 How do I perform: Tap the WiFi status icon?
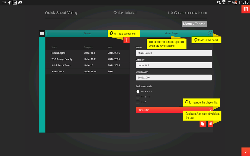(224, 2)
